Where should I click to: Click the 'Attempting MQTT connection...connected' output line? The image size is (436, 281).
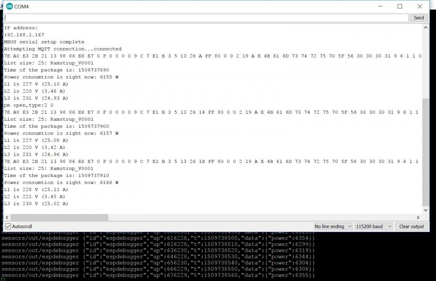pyautogui.click(x=63, y=49)
